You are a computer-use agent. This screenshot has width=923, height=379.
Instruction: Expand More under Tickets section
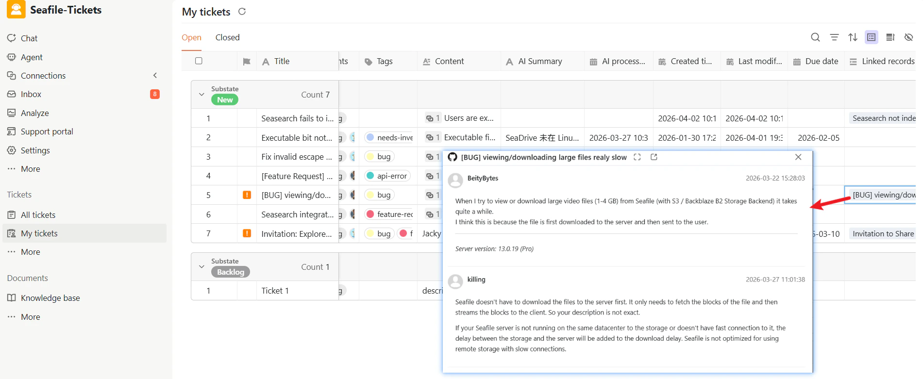pos(30,252)
